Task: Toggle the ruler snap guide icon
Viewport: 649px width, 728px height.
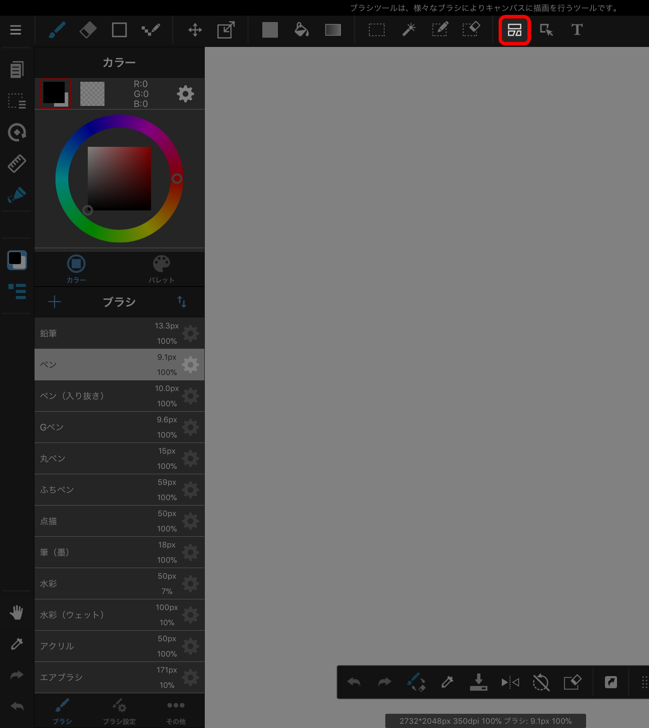Action: pyautogui.click(x=16, y=164)
